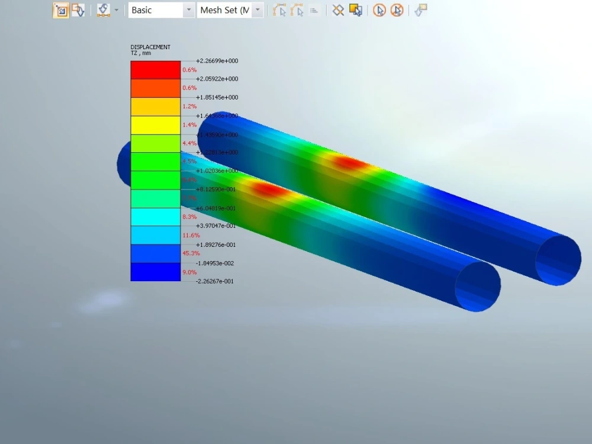The height and width of the screenshot is (444, 592).
Task: Expand the snap tool dropdown arrow
Action: tap(117, 10)
